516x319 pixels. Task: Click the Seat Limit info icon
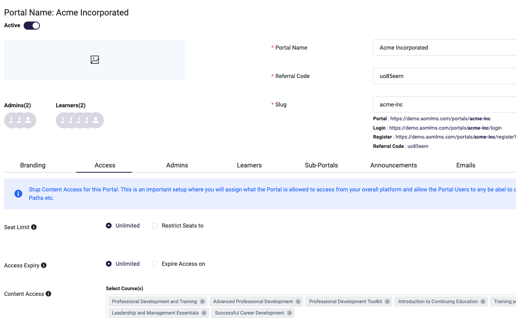click(x=34, y=227)
